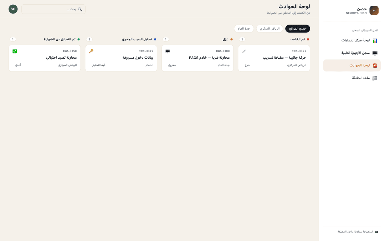Screen dimensions: 385x241
Task: Click the قيد التحليل status on card INC-3379
Action: (x=98, y=65)
